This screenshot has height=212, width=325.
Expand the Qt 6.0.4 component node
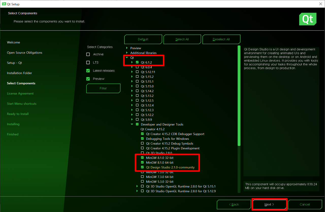coord(132,67)
